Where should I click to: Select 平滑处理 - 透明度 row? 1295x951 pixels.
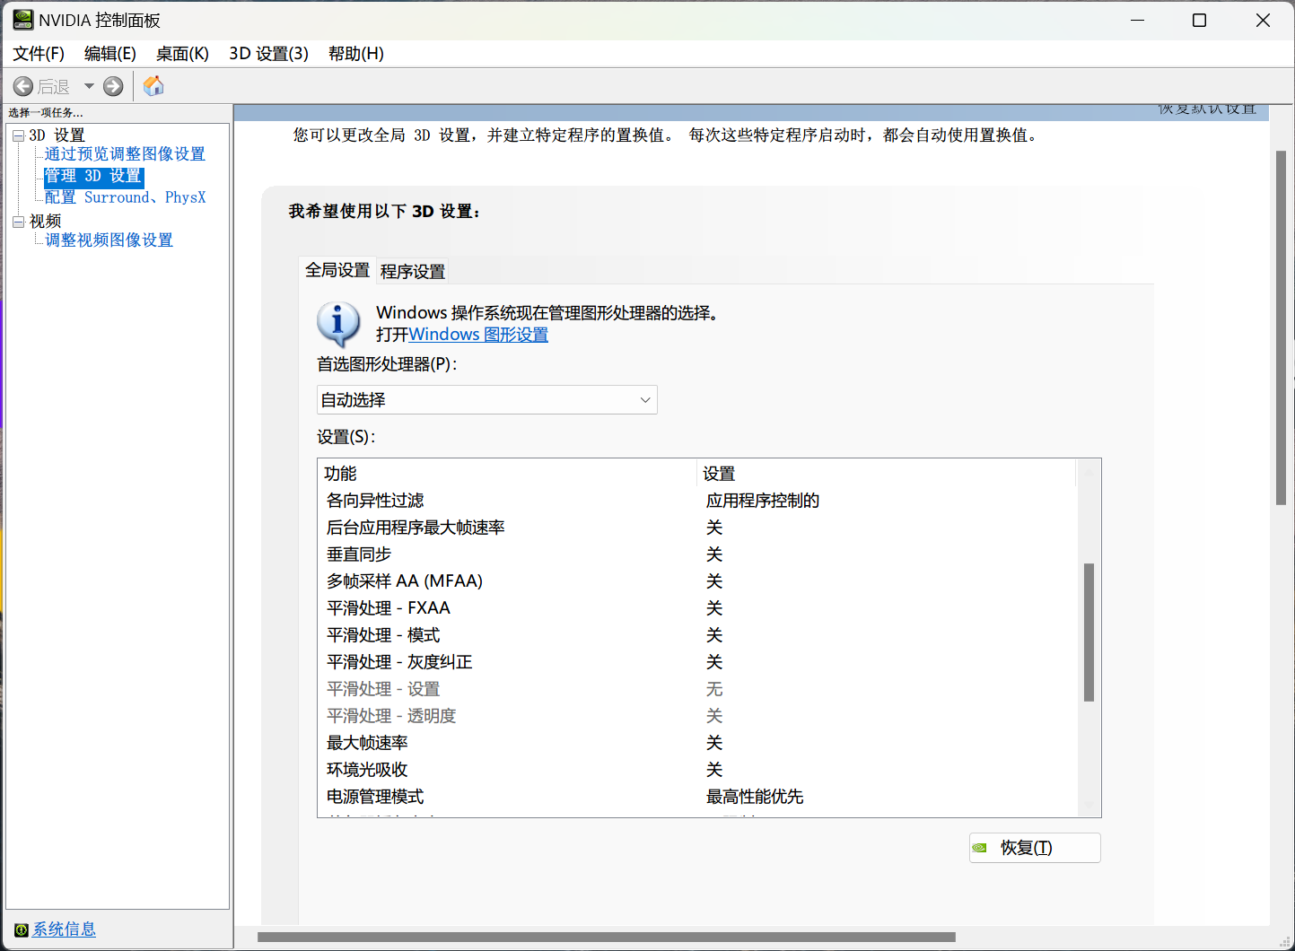coord(696,716)
